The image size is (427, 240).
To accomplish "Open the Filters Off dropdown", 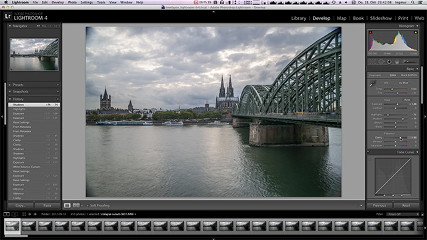I will point(403,215).
